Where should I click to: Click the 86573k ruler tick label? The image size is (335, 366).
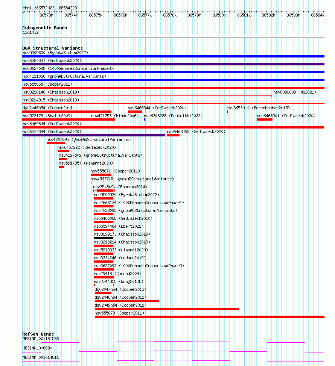(46, 15)
